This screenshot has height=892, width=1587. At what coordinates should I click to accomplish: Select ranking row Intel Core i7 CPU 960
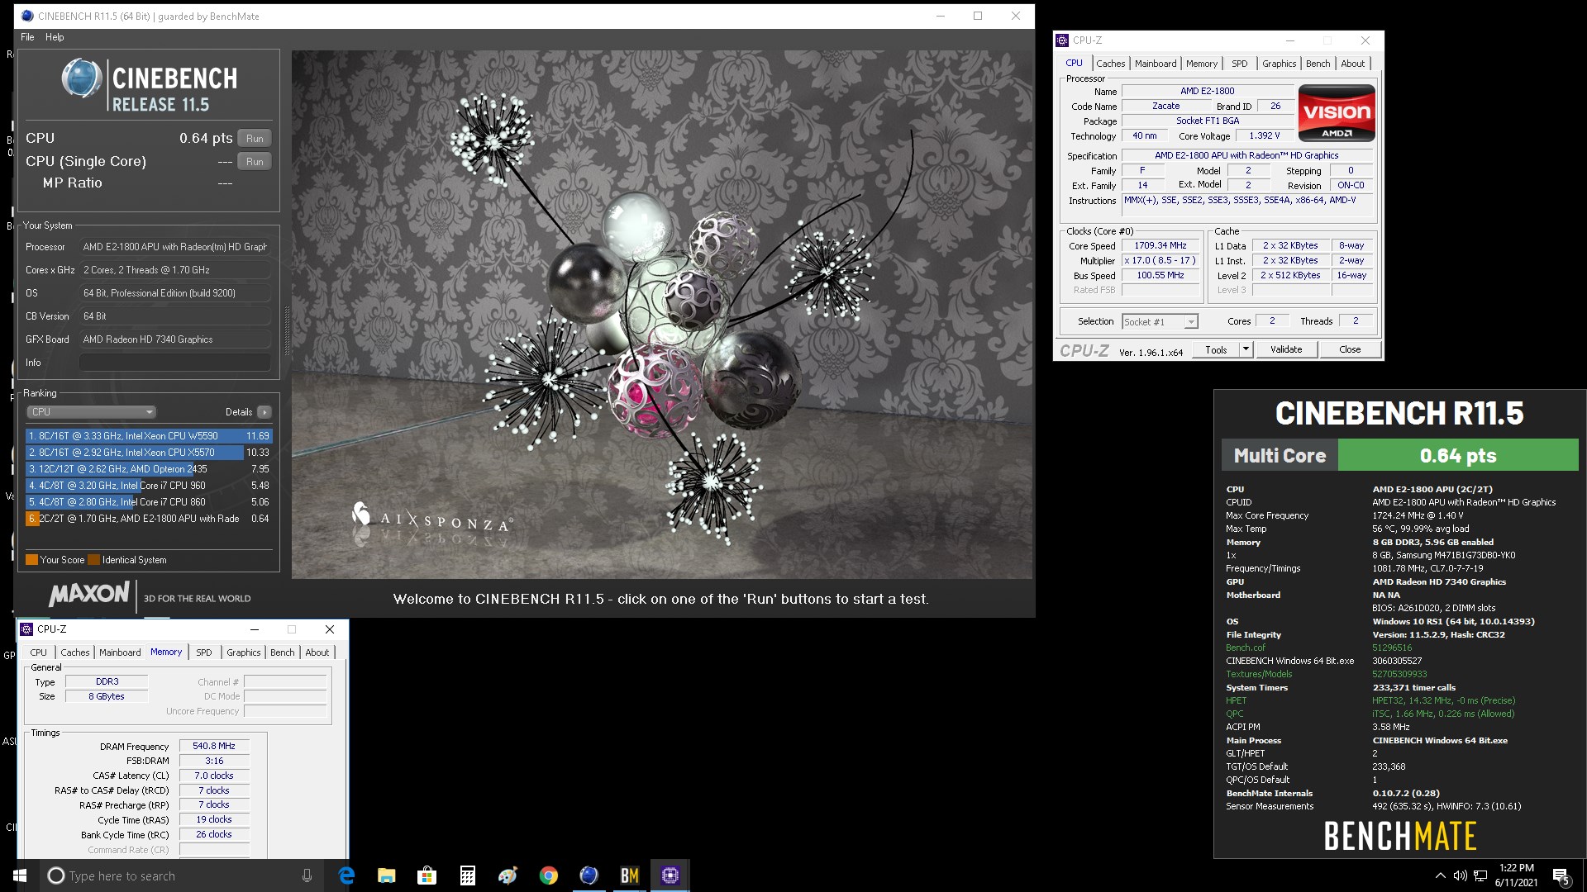point(149,486)
